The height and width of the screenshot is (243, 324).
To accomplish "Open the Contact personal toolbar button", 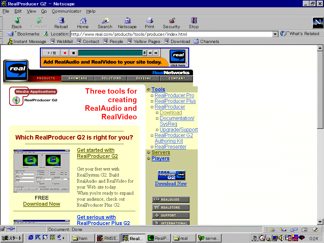I will click(88, 41).
